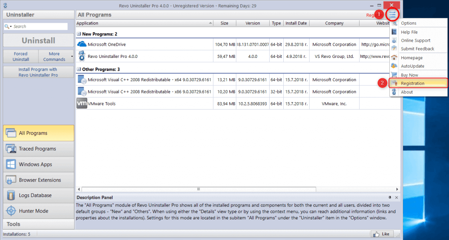
Task: Select Microsoft OneDrive cloud icon
Action: click(82, 44)
